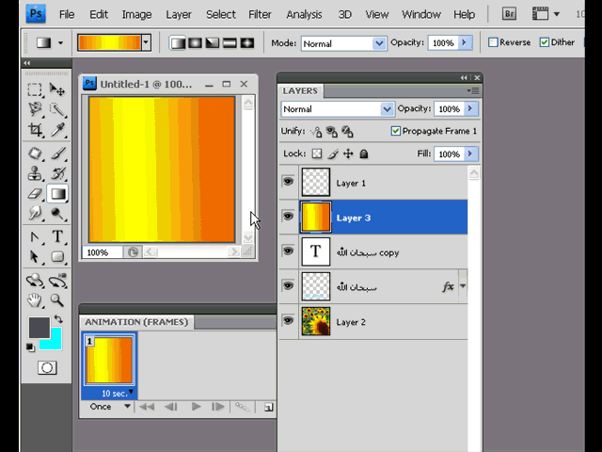Choose the Crop tool
Screen dimensions: 602x452
pyautogui.click(x=35, y=131)
